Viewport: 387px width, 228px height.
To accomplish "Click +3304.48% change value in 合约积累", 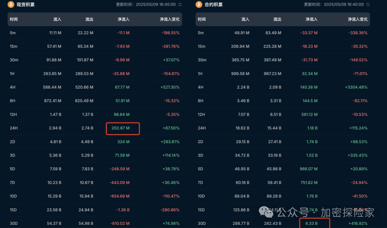I will (x=356, y=87).
